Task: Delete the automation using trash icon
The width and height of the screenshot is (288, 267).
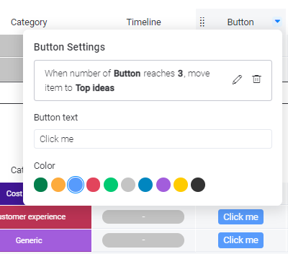Action: (256, 79)
